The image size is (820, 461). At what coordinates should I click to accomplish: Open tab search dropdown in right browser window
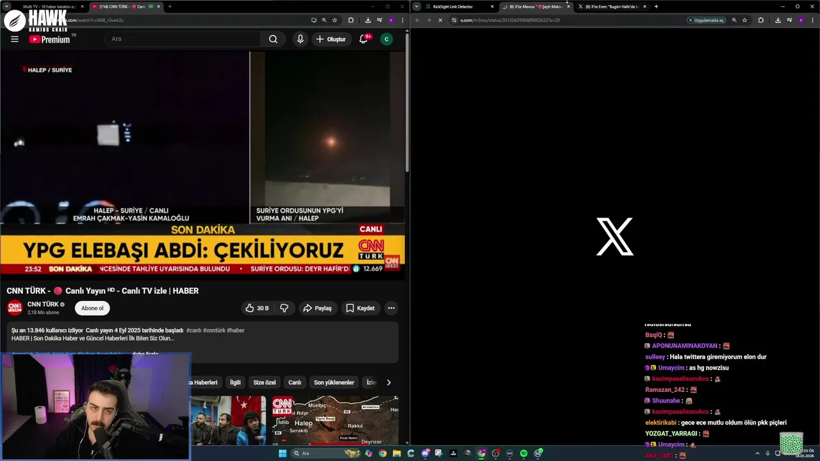(416, 6)
